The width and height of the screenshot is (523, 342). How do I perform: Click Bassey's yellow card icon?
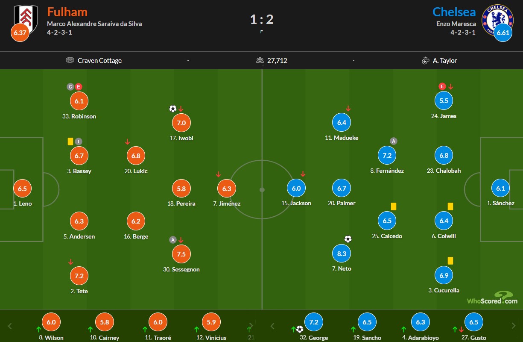[x=70, y=141]
